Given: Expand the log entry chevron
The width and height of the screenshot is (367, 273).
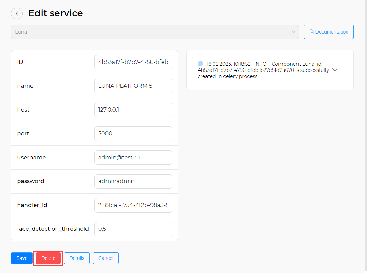Looking at the screenshot, I should coord(334,70).
